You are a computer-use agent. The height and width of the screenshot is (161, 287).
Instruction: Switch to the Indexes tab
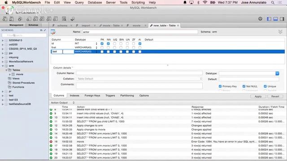coord(74,96)
